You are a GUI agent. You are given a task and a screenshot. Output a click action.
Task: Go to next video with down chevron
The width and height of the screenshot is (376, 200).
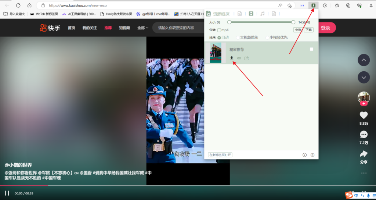coord(364,77)
